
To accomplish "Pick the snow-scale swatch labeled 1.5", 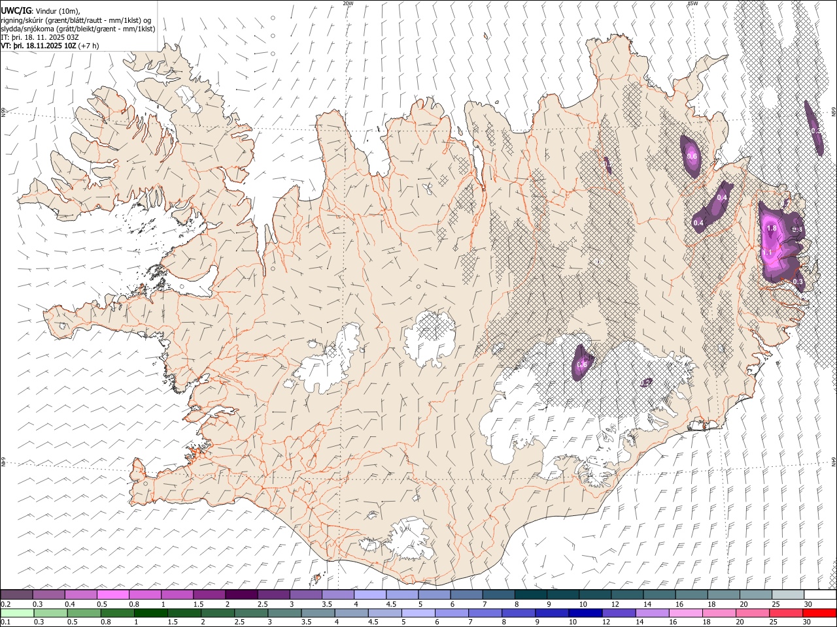I will click(209, 594).
